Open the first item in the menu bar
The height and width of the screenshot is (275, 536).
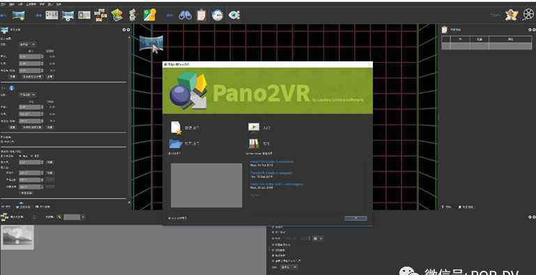[x=3, y=4]
